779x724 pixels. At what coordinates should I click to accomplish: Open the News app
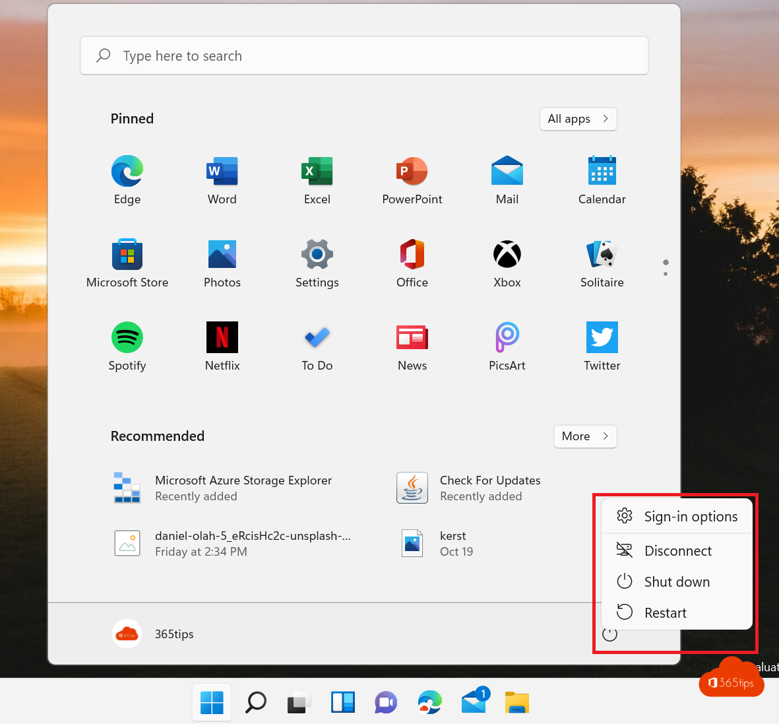point(412,346)
